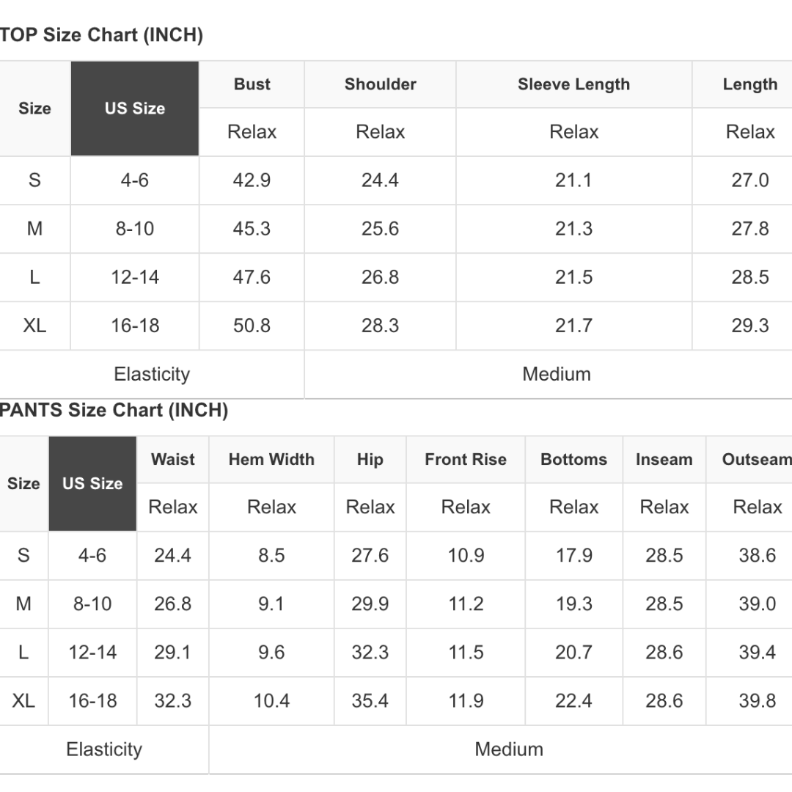Click the Sleeve Length column header
The height and width of the screenshot is (792, 792).
(x=573, y=84)
